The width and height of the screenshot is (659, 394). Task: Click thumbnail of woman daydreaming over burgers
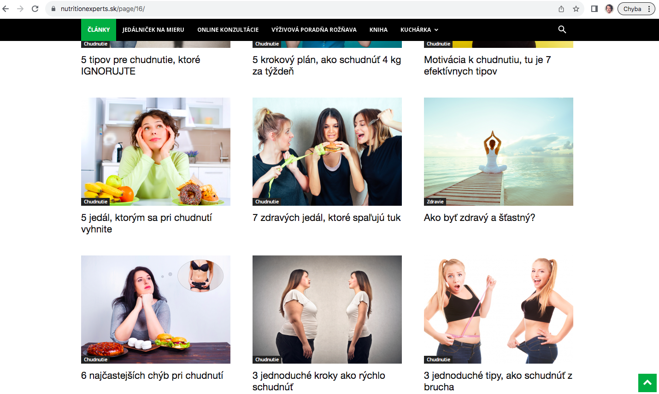(156, 309)
